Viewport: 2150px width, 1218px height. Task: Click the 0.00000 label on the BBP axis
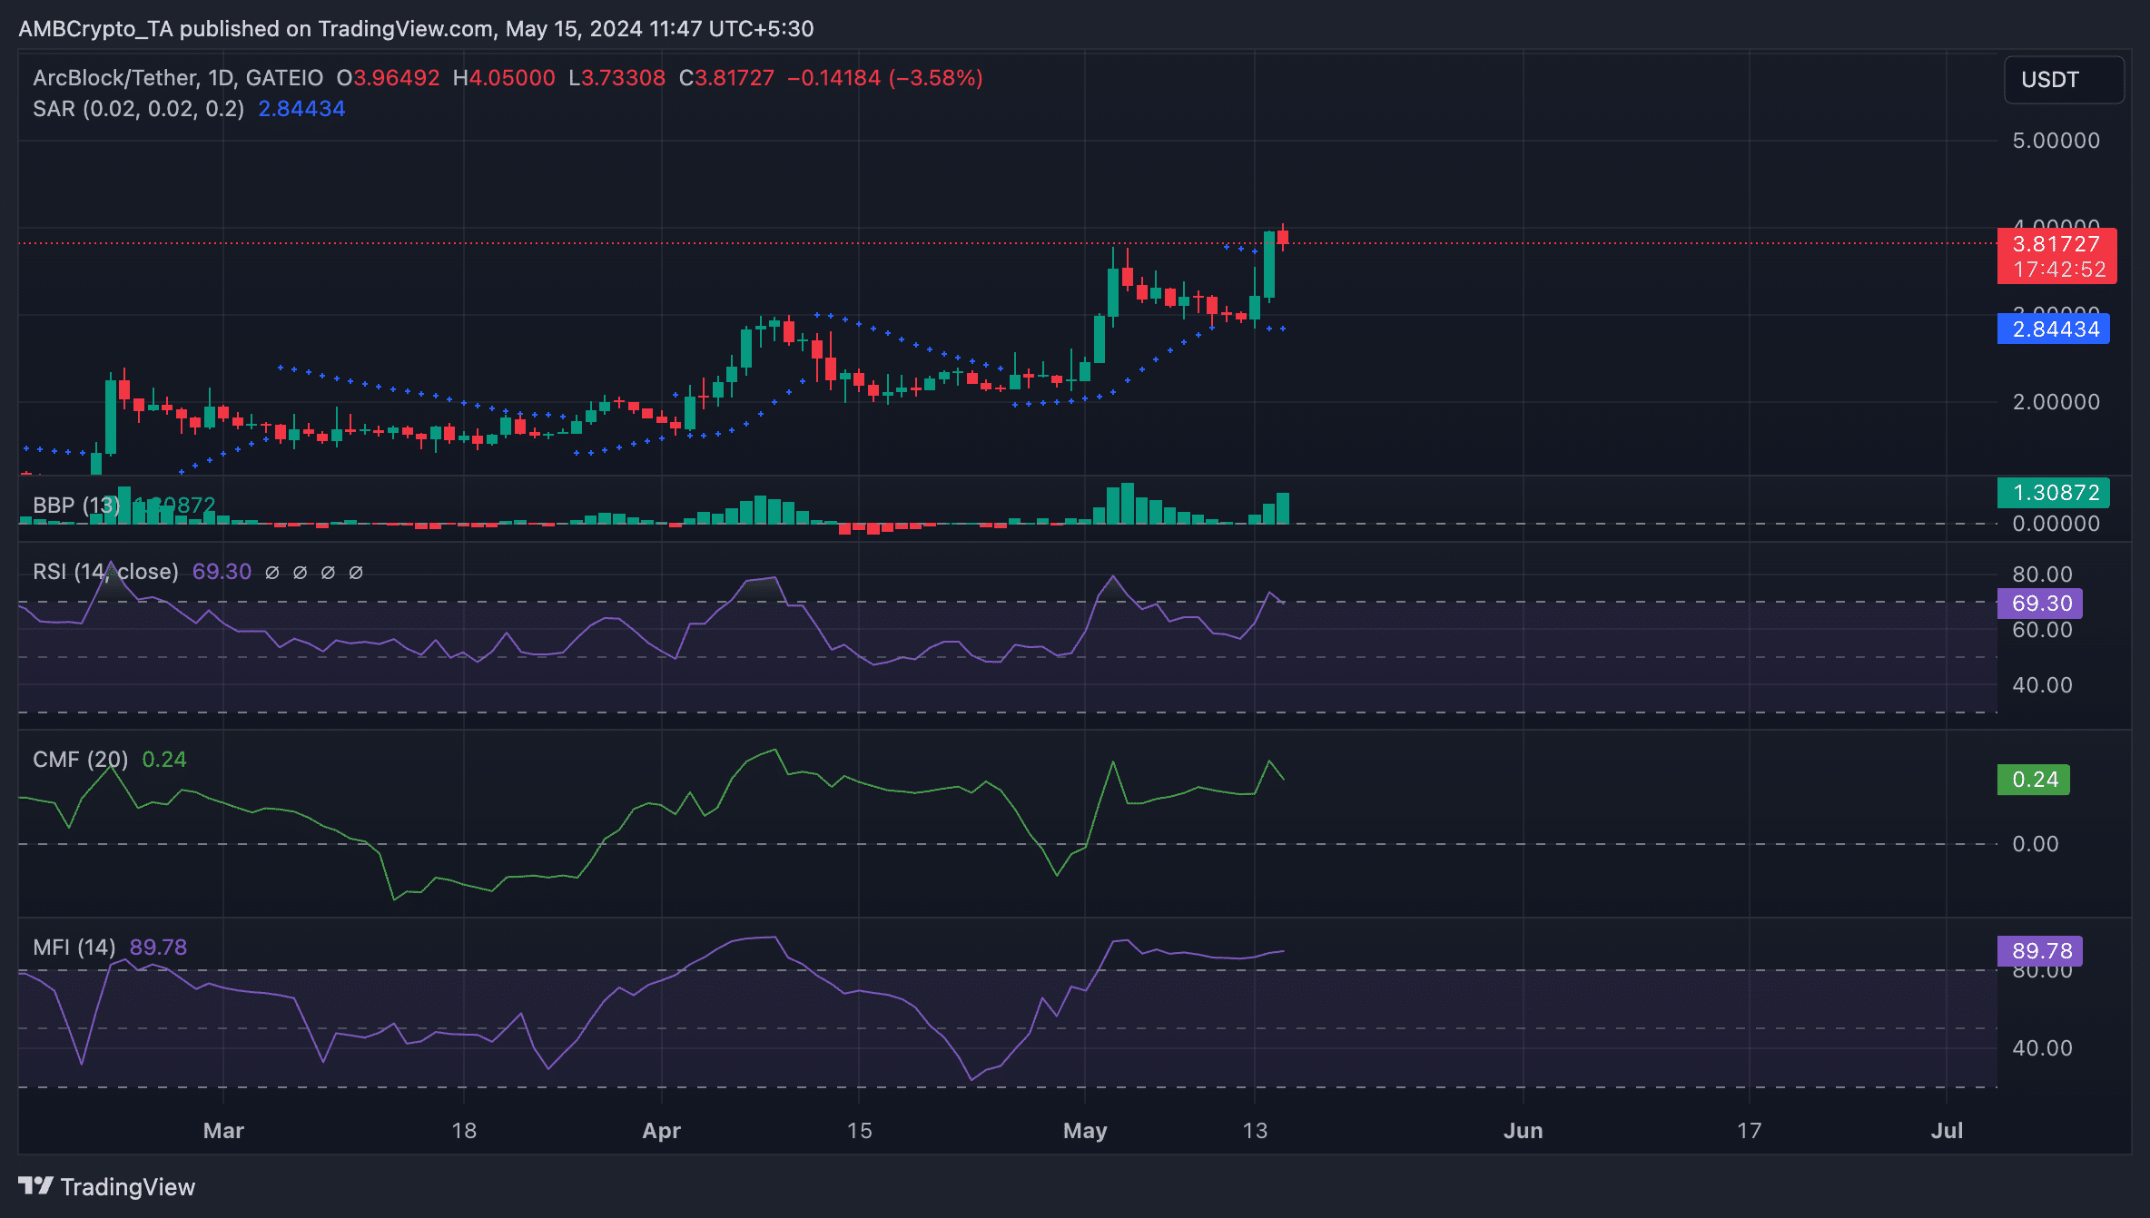coord(2056,524)
